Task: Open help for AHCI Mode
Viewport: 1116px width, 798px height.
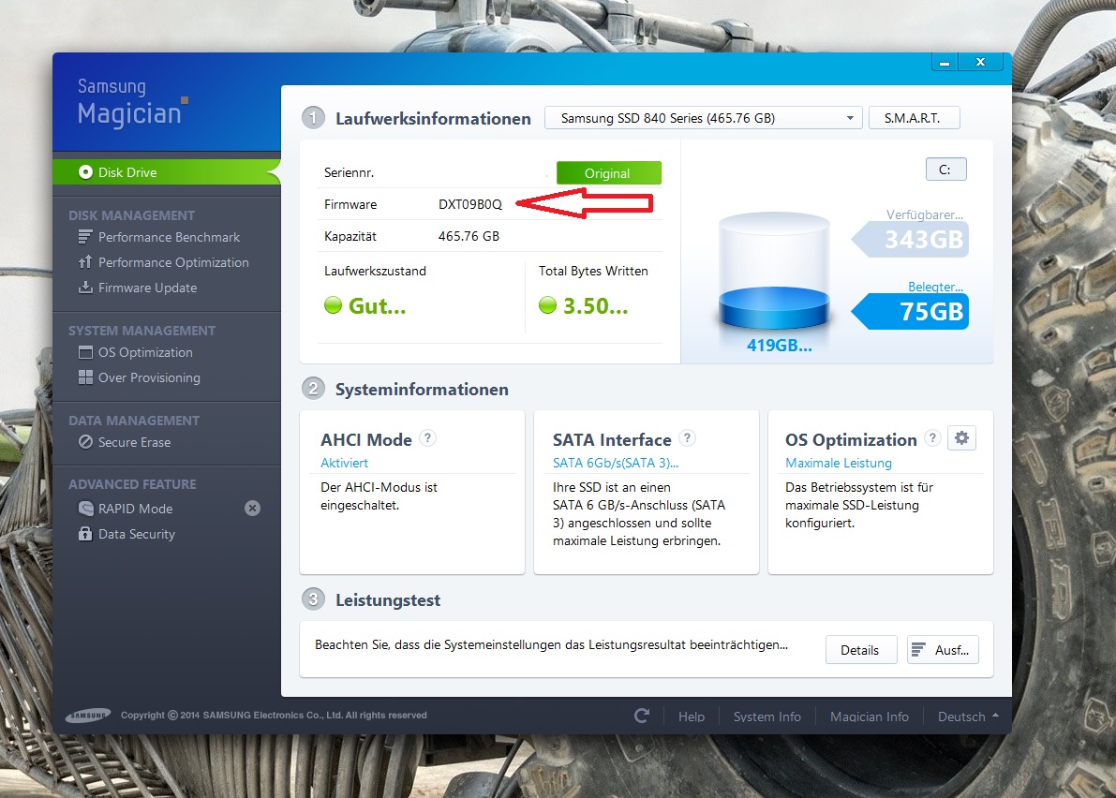Action: pyautogui.click(x=427, y=438)
